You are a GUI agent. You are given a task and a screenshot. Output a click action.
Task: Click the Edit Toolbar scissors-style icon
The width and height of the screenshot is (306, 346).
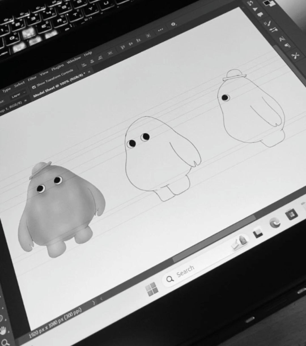tap(295, 55)
